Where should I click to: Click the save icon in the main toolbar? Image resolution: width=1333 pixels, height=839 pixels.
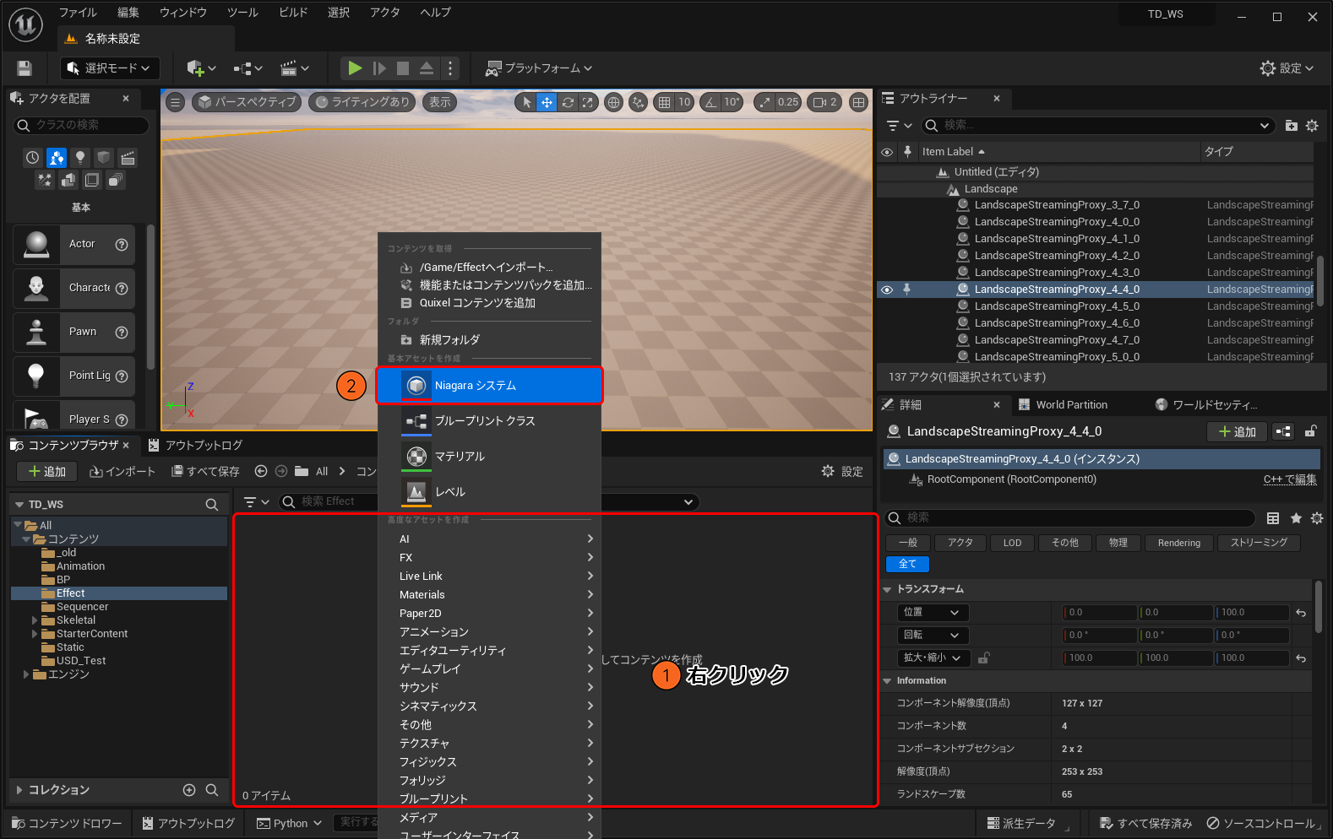click(x=24, y=68)
